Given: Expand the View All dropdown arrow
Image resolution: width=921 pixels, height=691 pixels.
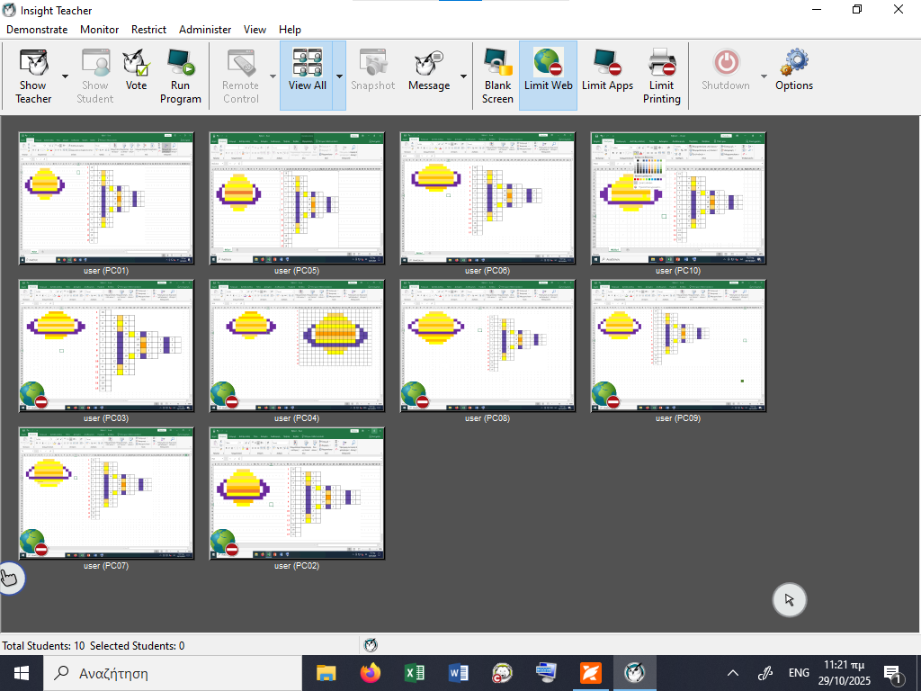Looking at the screenshot, I should coord(340,76).
